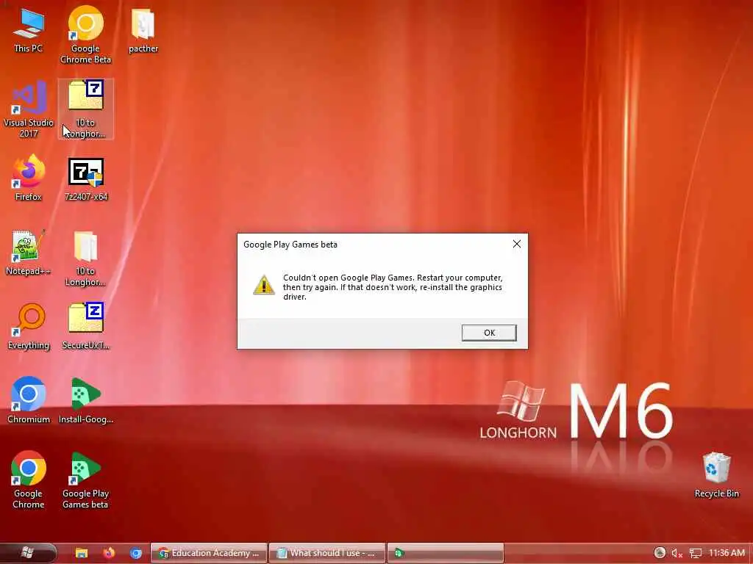Viewport: 753px width, 564px height.
Task: Select Google Chrome desktop shortcut
Action: (x=29, y=480)
